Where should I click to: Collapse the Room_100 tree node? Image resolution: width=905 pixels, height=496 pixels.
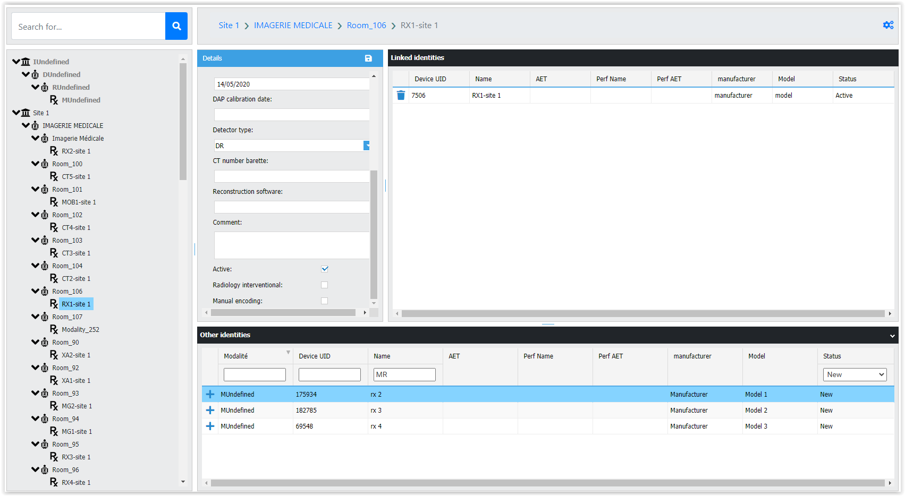coord(35,164)
